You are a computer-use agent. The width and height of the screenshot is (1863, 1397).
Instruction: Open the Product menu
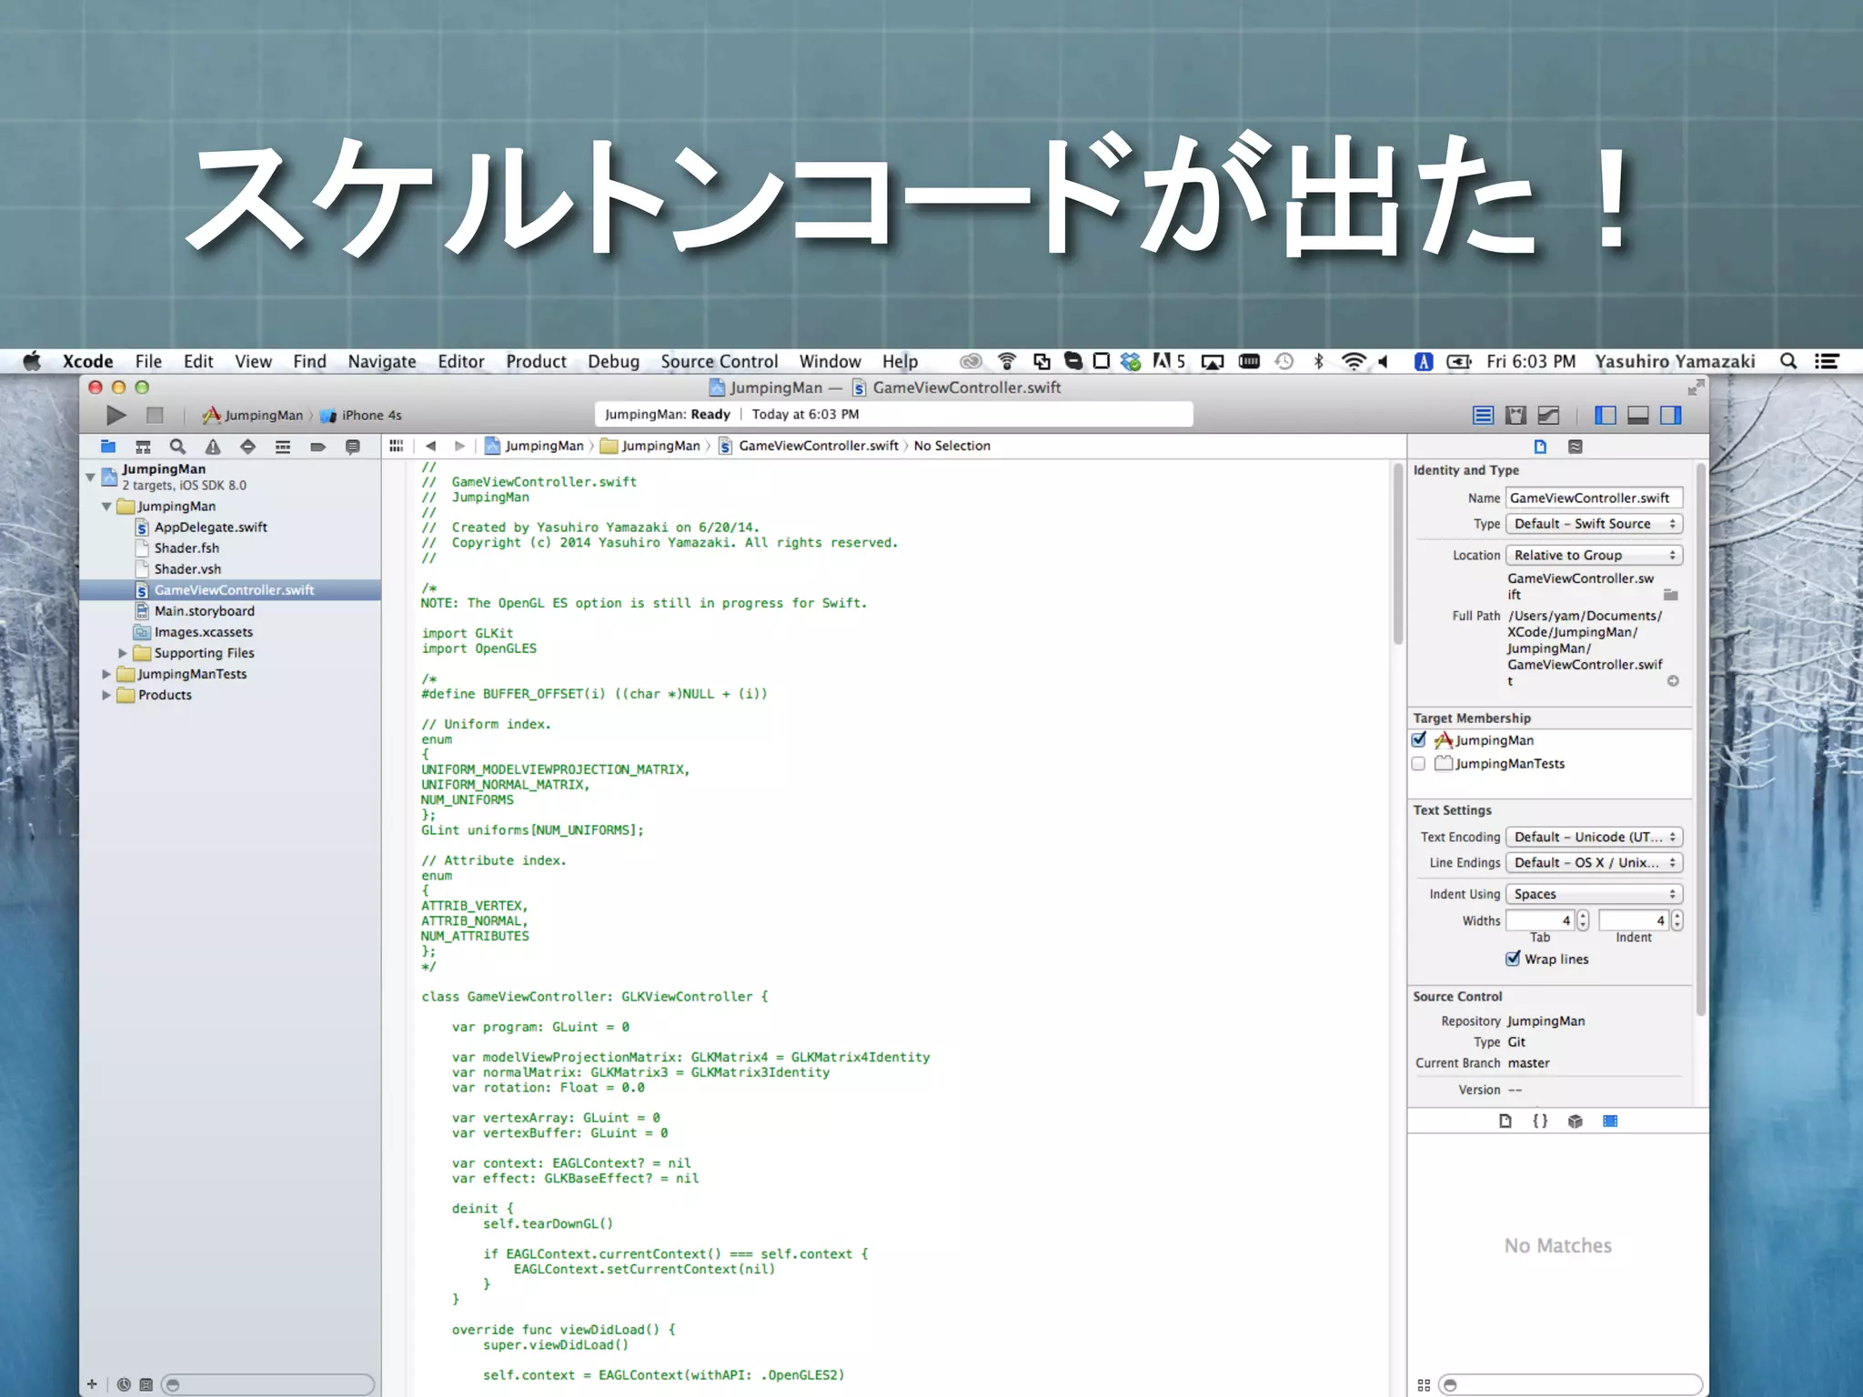coord(536,361)
